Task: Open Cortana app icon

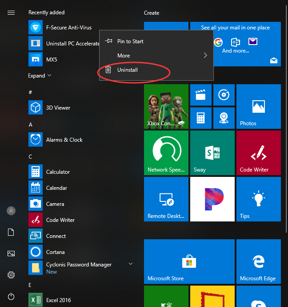Action: pyautogui.click(x=36, y=252)
